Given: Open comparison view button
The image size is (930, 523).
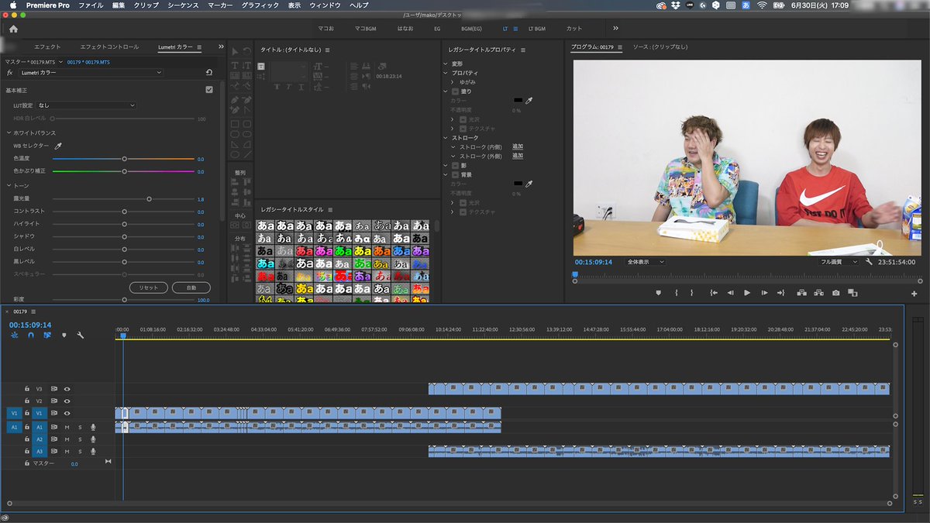Looking at the screenshot, I should click(852, 293).
